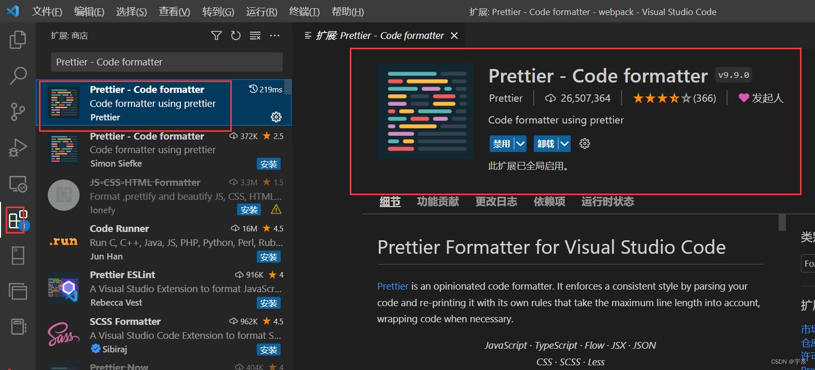Open the lowest visible activity bar icon

tap(18, 327)
